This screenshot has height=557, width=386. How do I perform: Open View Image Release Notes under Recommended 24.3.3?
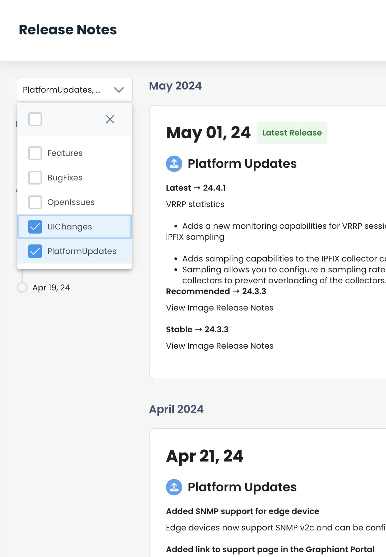point(220,308)
